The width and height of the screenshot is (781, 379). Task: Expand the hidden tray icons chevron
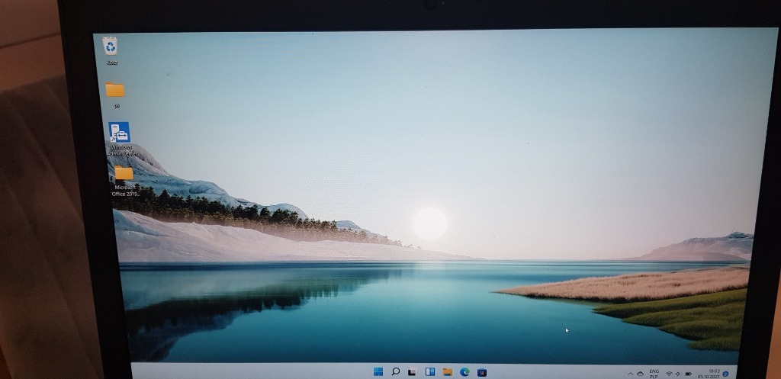(x=630, y=374)
